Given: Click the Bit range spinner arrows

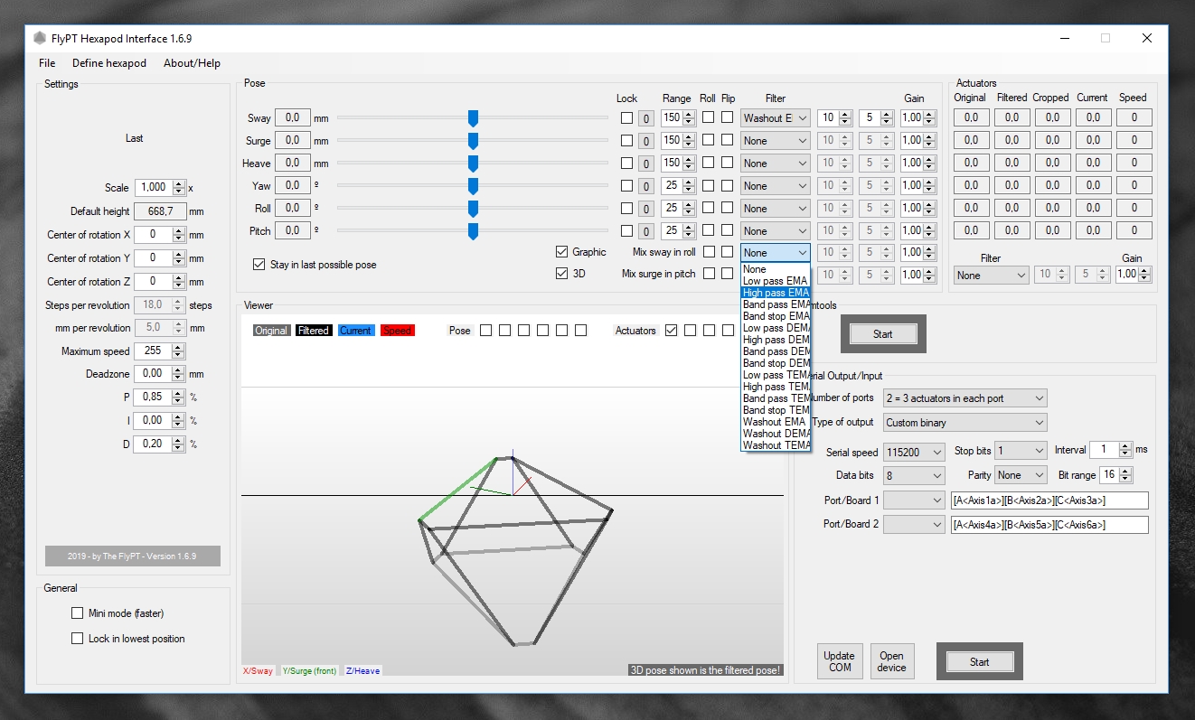Looking at the screenshot, I should click(1125, 475).
